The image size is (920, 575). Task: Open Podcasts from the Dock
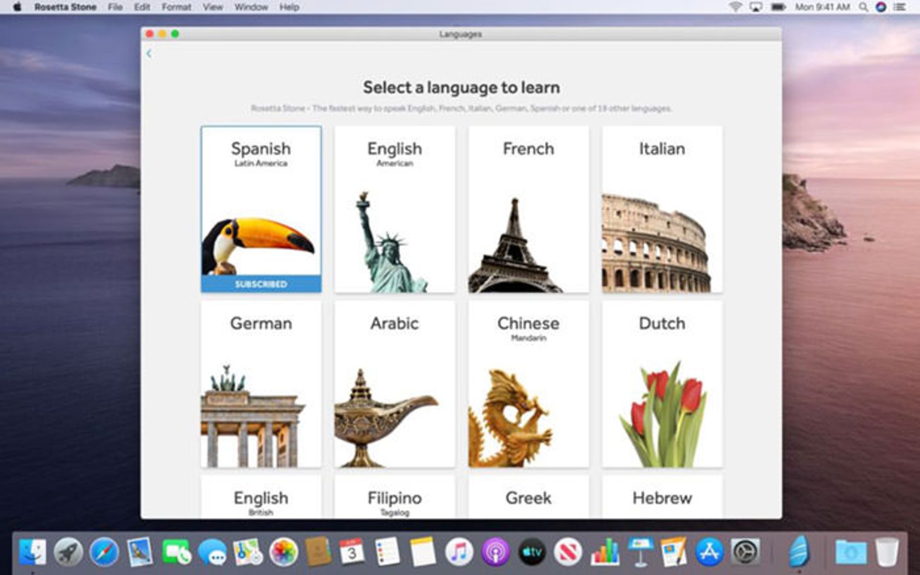click(495, 552)
